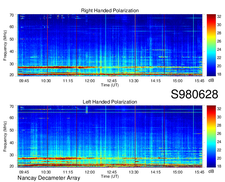Click the 60 MHz tick on lower frequency axis
Screen dimensions: 225x182
pyautogui.click(x=12, y=118)
